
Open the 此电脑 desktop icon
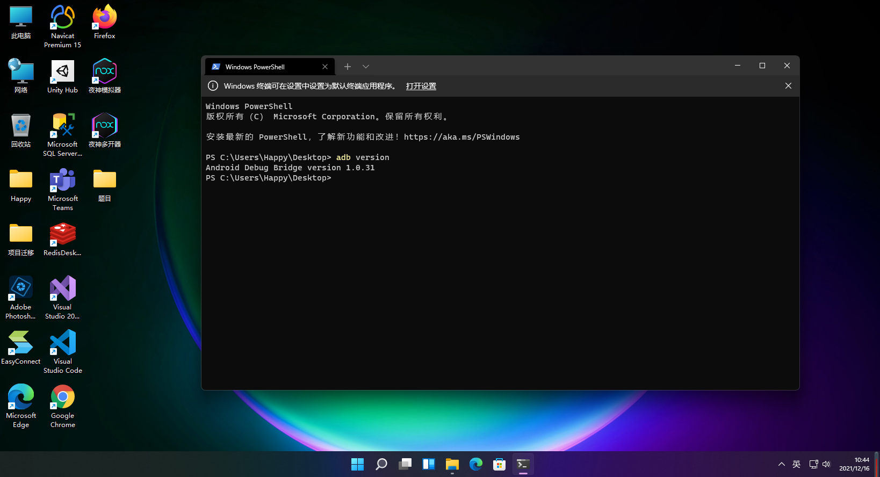pyautogui.click(x=21, y=23)
